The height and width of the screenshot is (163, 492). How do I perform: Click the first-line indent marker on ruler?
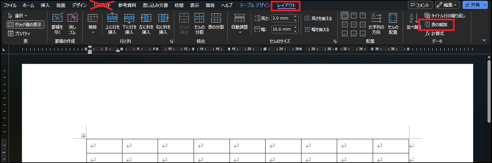click(x=90, y=47)
